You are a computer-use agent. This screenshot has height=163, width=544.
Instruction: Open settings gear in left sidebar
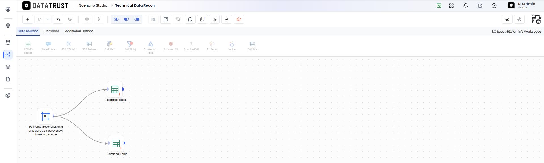click(x=8, y=26)
